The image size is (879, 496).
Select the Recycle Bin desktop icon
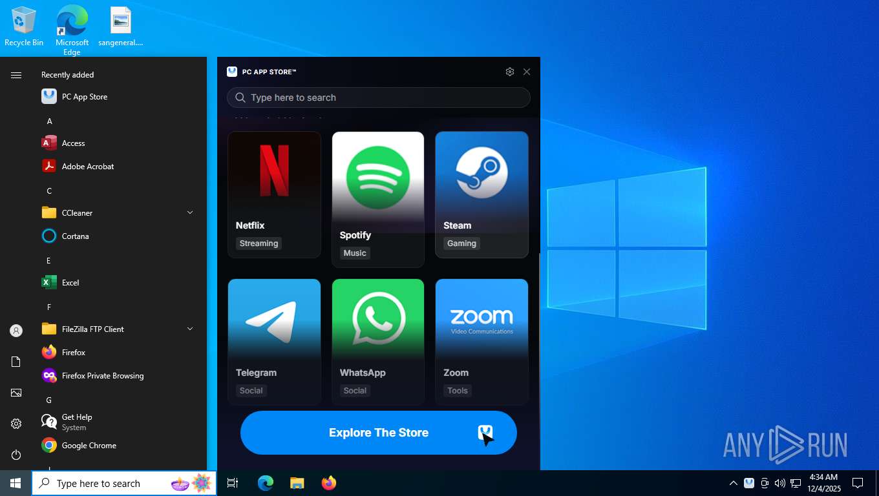tap(24, 27)
